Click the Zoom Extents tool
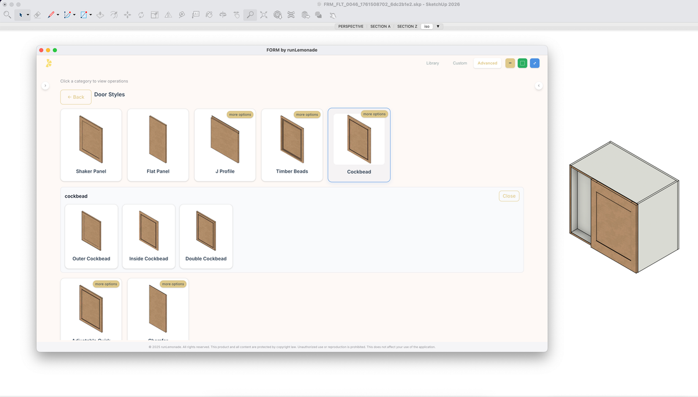This screenshot has height=397, width=698. click(263, 15)
